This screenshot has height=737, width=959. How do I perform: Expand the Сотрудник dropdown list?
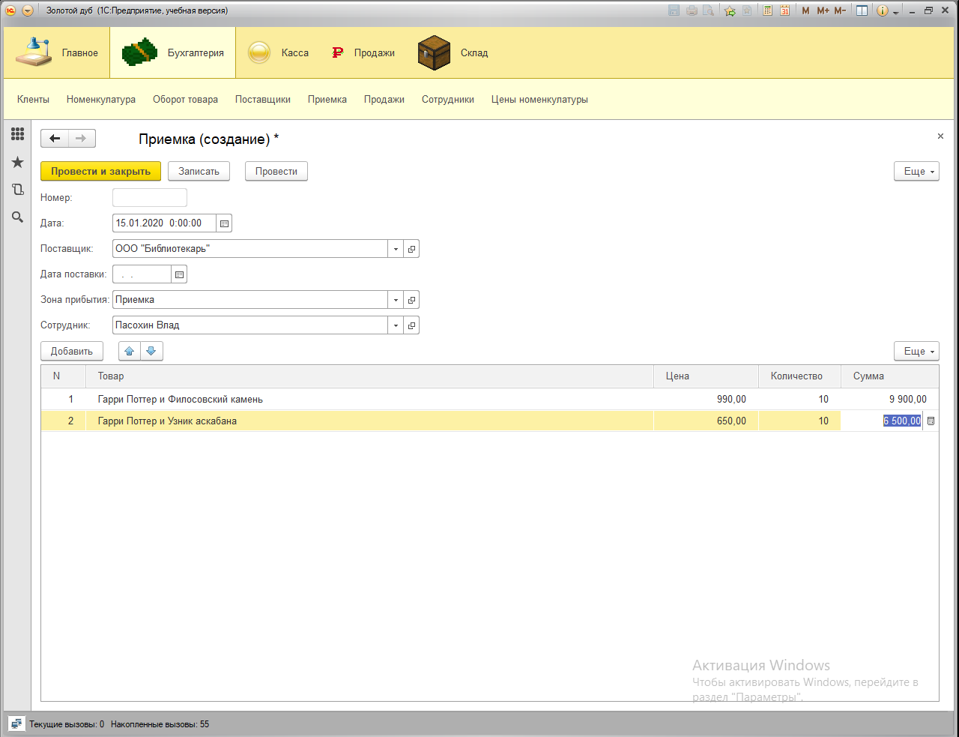396,325
